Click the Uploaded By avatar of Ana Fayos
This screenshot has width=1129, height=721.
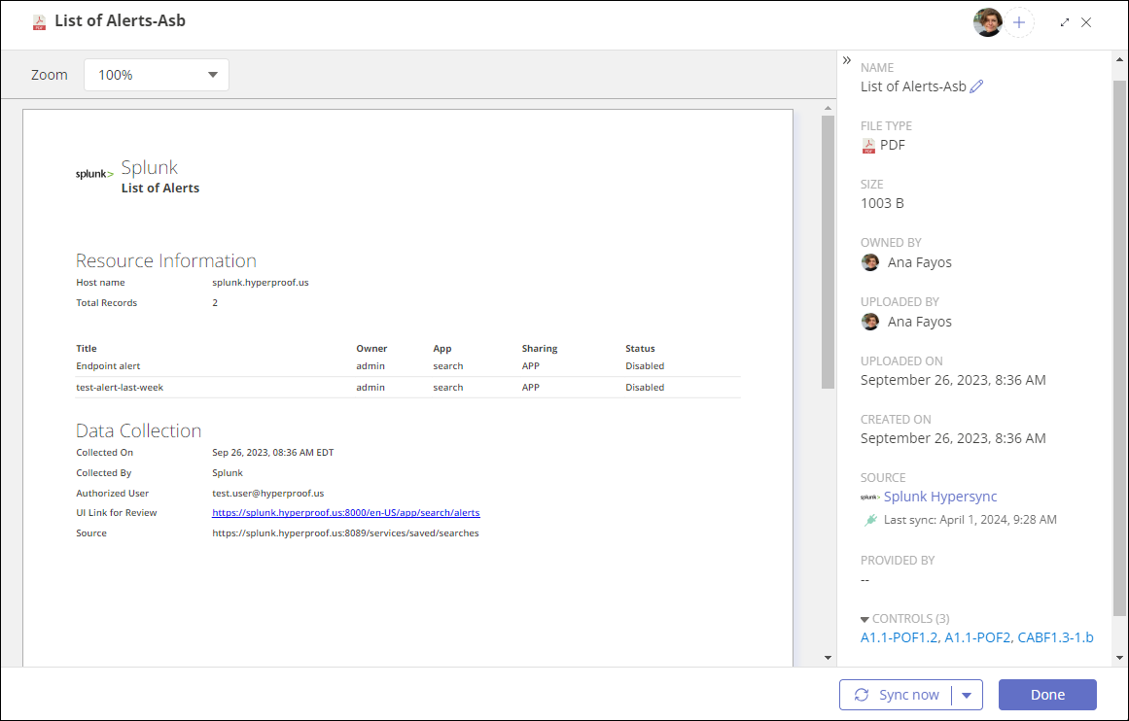869,322
